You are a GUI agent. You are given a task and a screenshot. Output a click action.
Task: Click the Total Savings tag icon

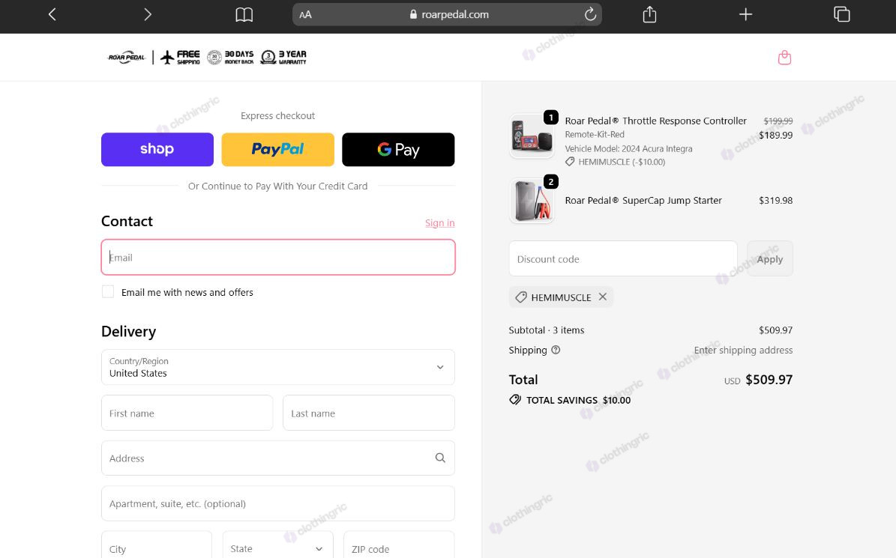click(x=515, y=400)
